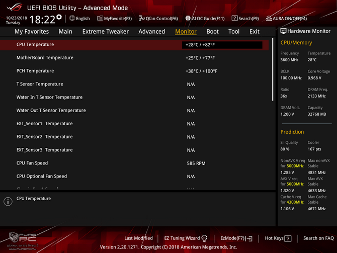This screenshot has width=337, height=253.
Task: Select the MotherBoard Temperature row
Action: pyautogui.click(x=134, y=58)
